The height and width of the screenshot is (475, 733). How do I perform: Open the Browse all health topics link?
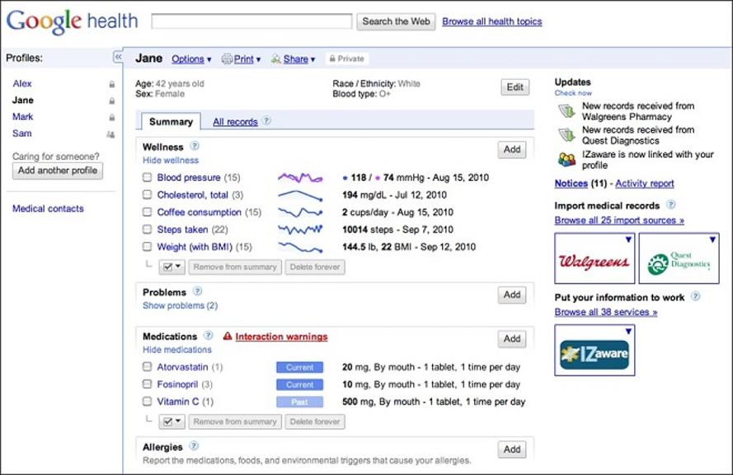(491, 21)
